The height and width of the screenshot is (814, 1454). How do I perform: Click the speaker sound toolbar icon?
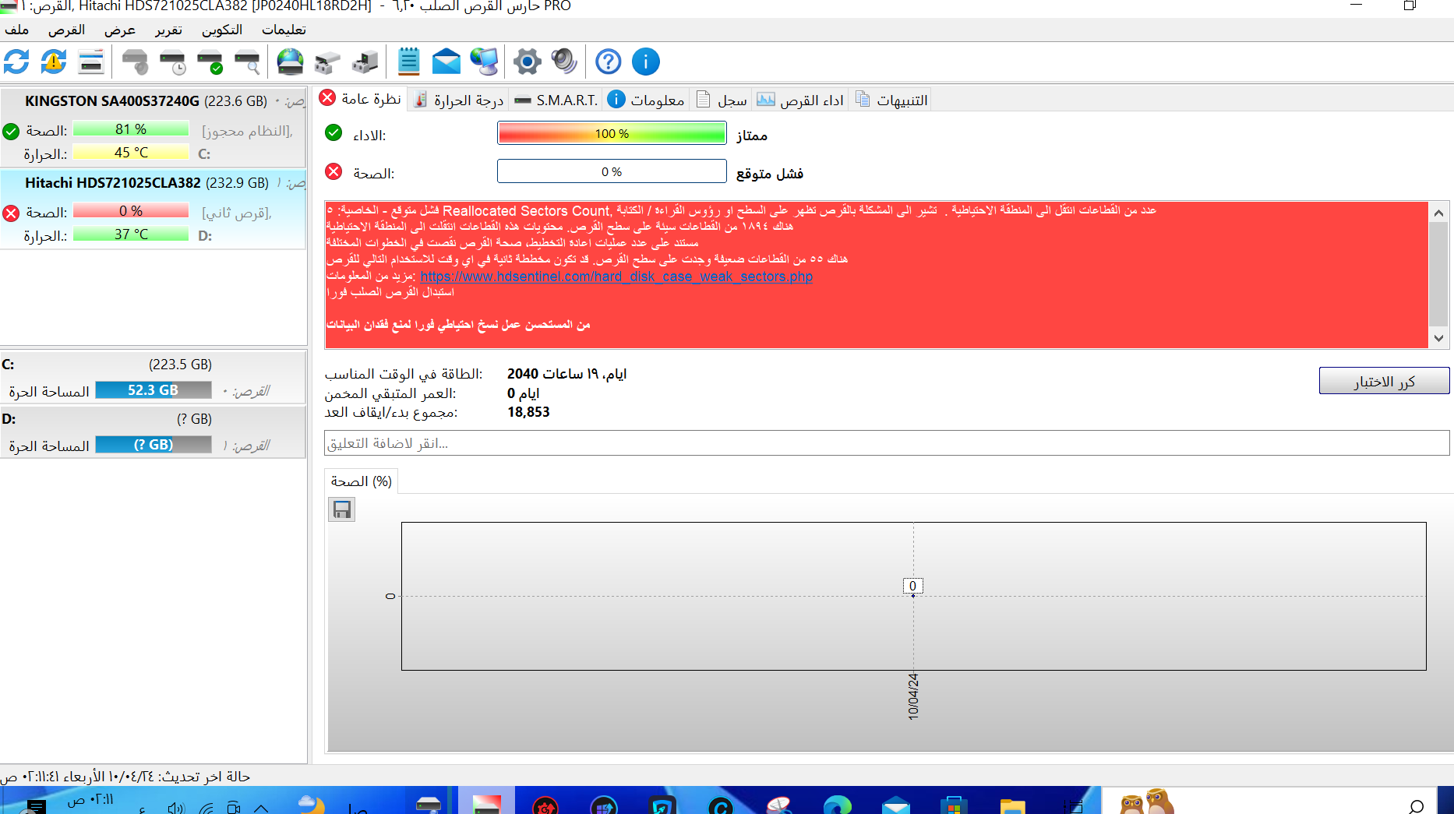[x=565, y=62]
